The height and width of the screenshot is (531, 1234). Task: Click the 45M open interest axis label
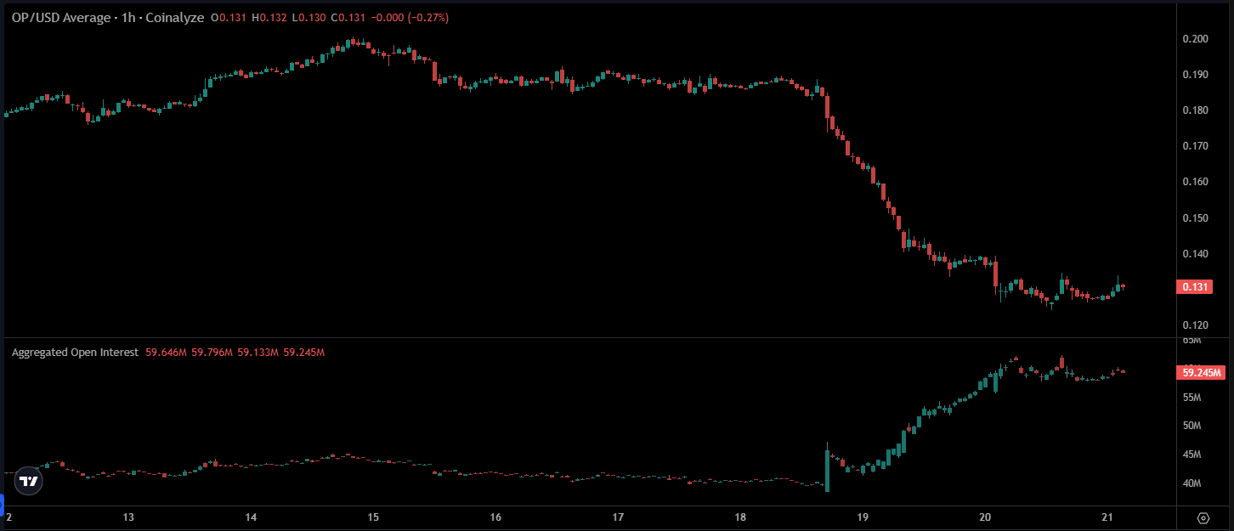pyautogui.click(x=1192, y=455)
